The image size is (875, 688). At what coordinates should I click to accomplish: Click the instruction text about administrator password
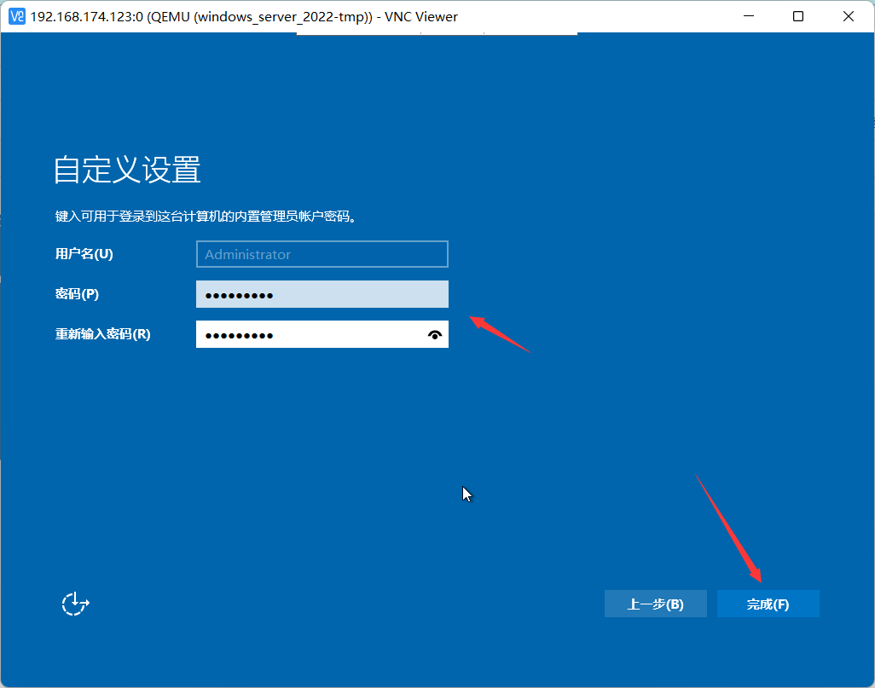pyautogui.click(x=206, y=216)
